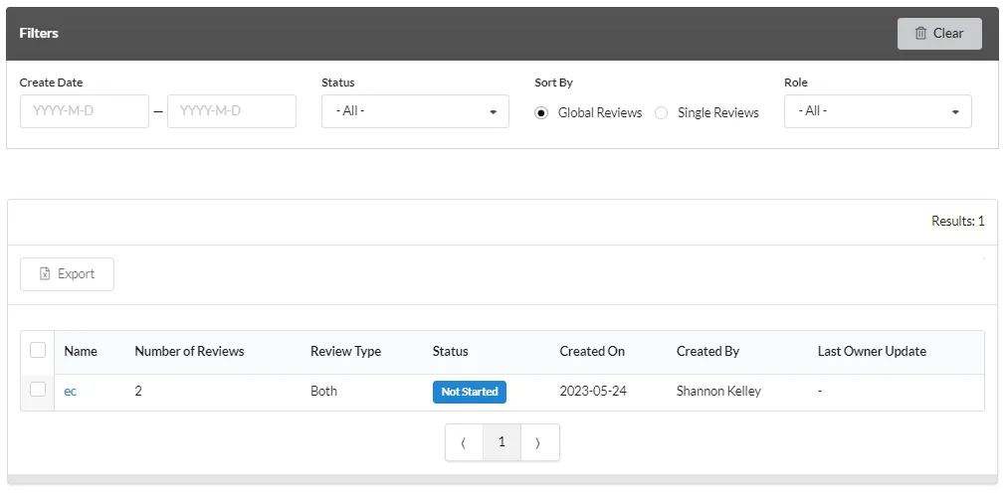Open Status dropdown arrow
1005x496 pixels.
(x=493, y=112)
